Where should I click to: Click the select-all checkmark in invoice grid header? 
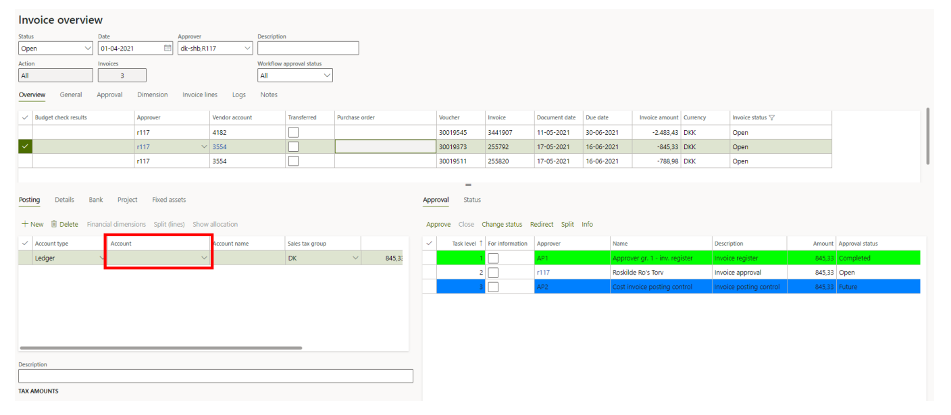25,117
